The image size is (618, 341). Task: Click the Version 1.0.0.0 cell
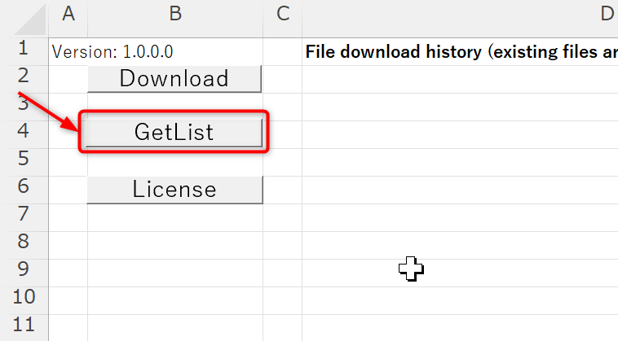pos(113,52)
